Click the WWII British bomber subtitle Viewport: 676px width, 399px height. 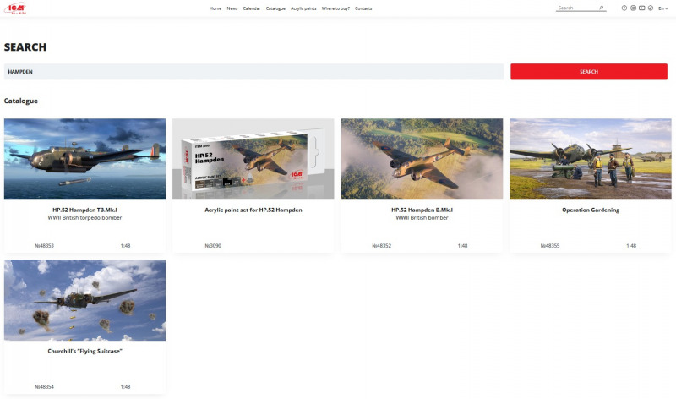click(422, 218)
